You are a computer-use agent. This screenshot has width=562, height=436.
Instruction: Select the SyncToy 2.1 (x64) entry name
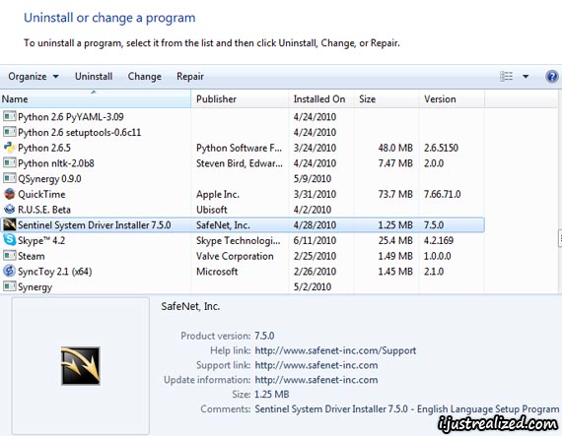pos(55,272)
